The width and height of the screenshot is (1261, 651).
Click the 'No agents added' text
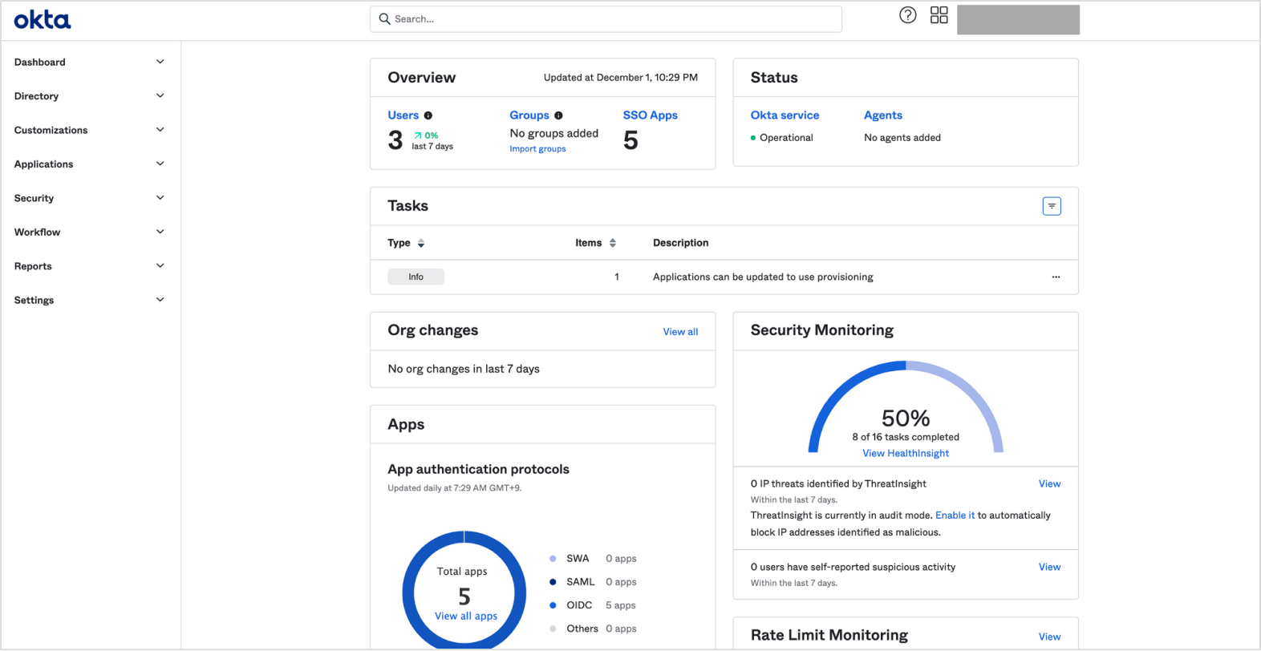pyautogui.click(x=902, y=138)
